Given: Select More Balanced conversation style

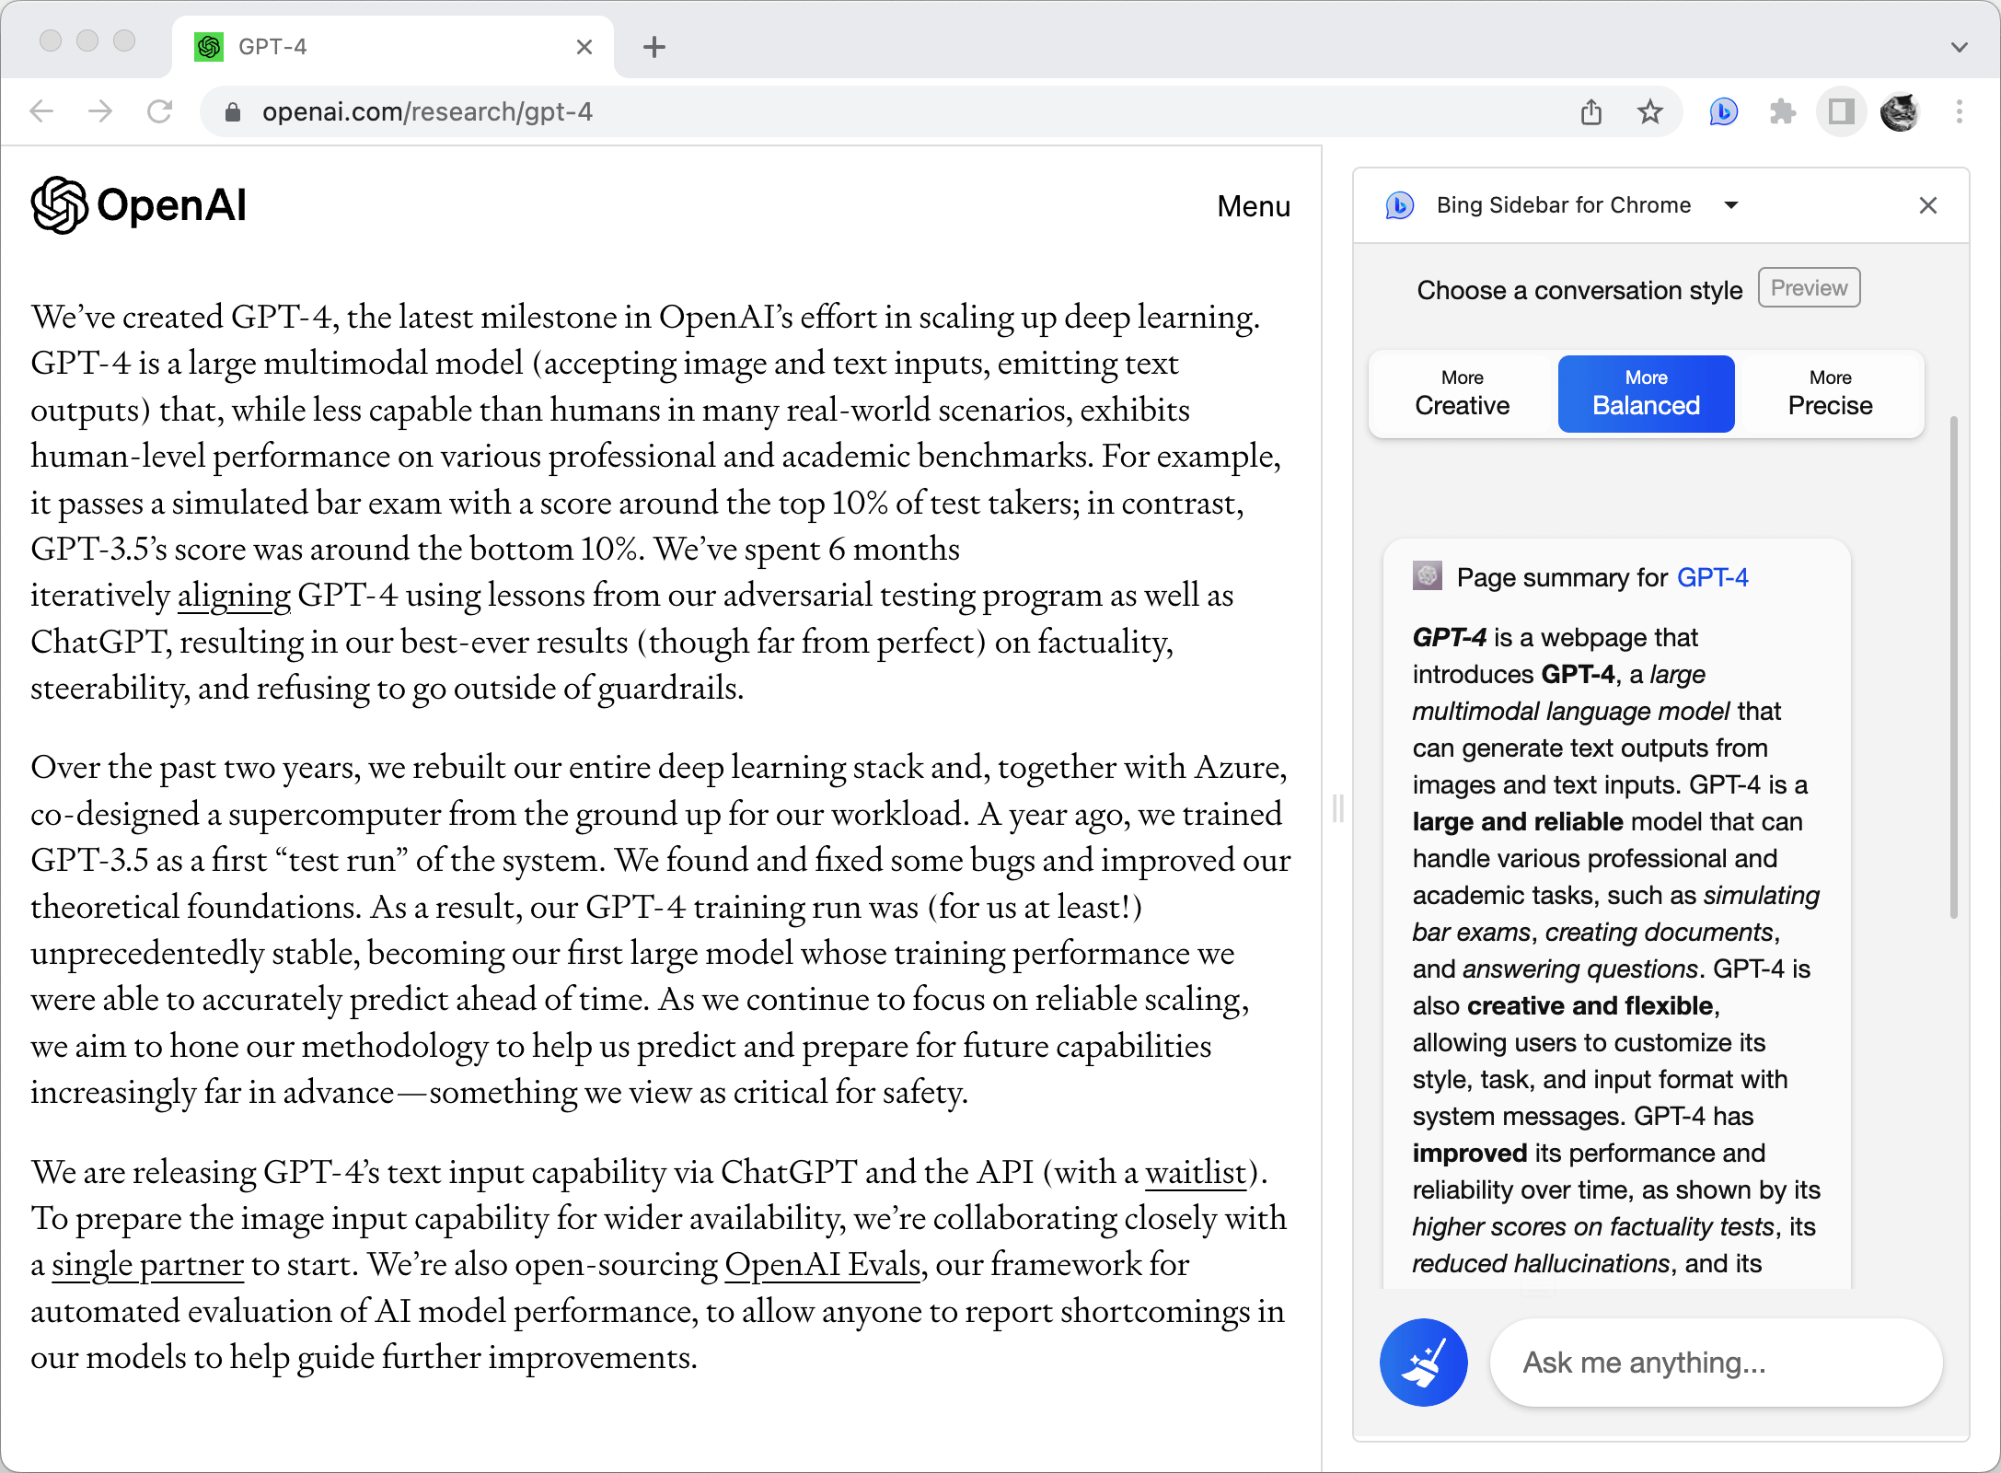Looking at the screenshot, I should pos(1646,394).
